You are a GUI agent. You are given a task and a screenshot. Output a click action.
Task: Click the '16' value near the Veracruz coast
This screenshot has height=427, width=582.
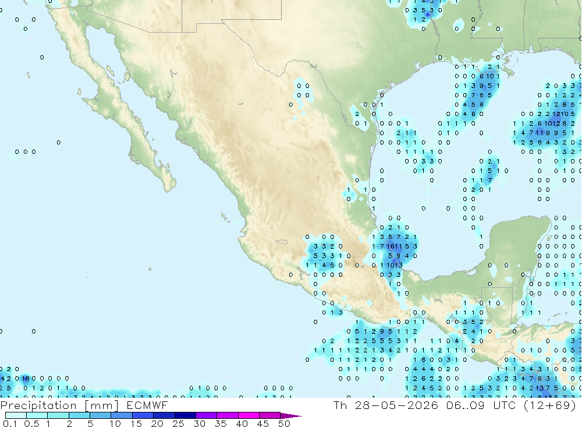click(x=390, y=246)
